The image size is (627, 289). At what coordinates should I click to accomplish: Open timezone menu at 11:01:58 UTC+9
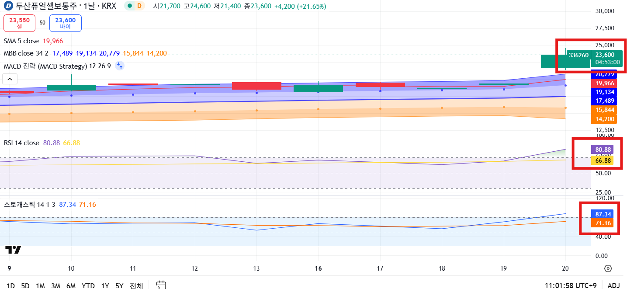(571, 286)
